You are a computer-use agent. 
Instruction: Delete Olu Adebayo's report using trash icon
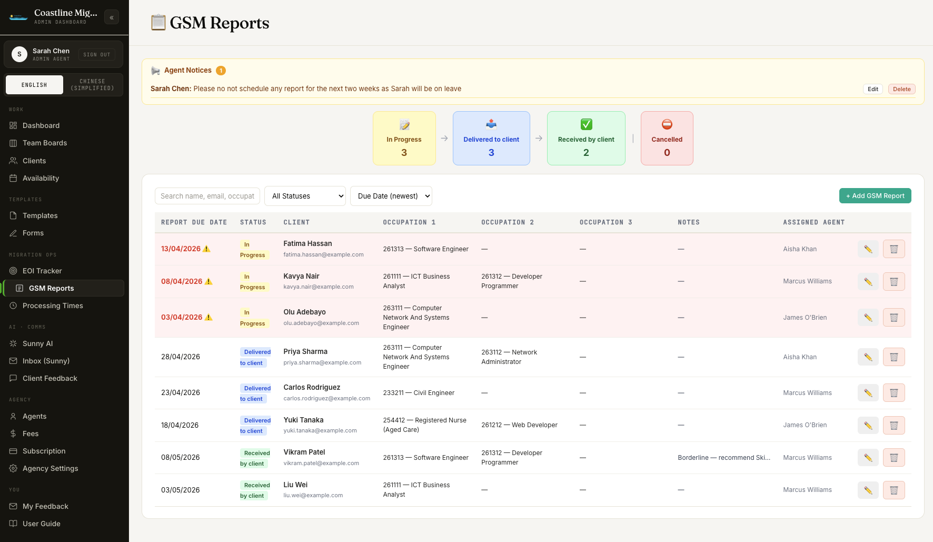[894, 318]
